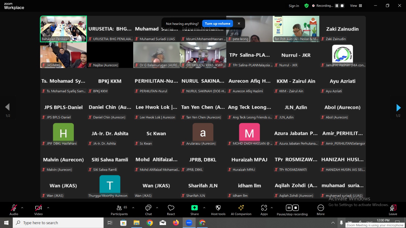Select the Nurrul - JKR participant tile
The image size is (406, 228).
tap(296, 55)
